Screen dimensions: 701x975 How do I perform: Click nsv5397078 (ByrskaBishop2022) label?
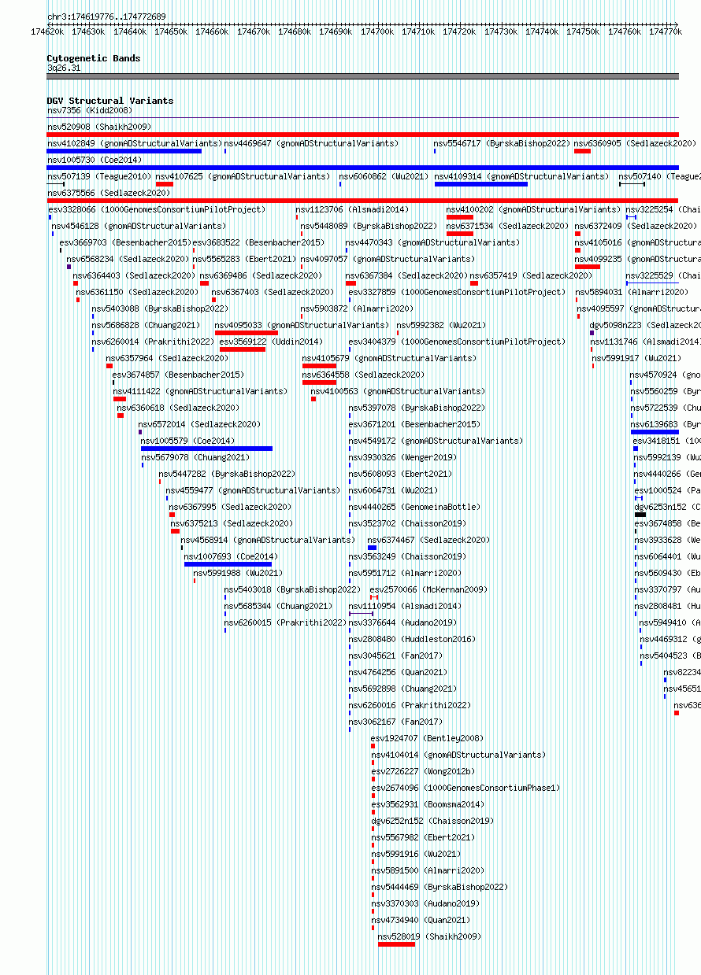pos(417,408)
